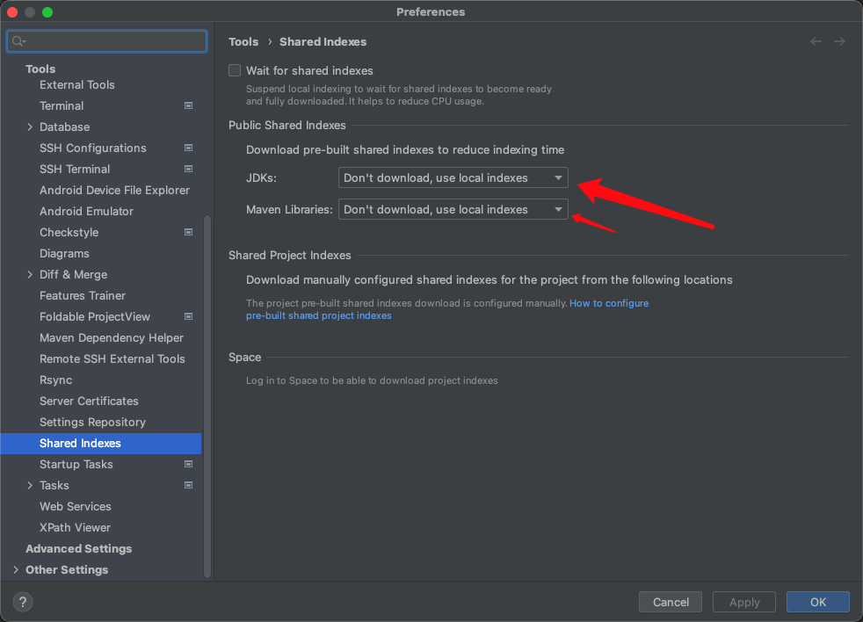Expand the Other Settings section
Screen dimensions: 863x622
click(16, 569)
